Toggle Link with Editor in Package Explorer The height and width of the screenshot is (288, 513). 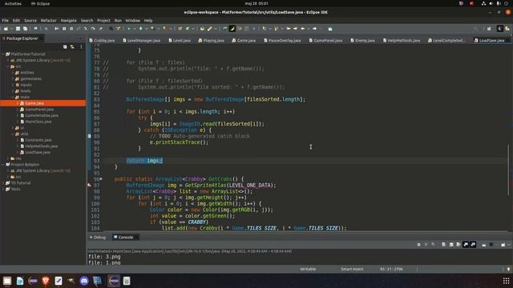coord(72,47)
